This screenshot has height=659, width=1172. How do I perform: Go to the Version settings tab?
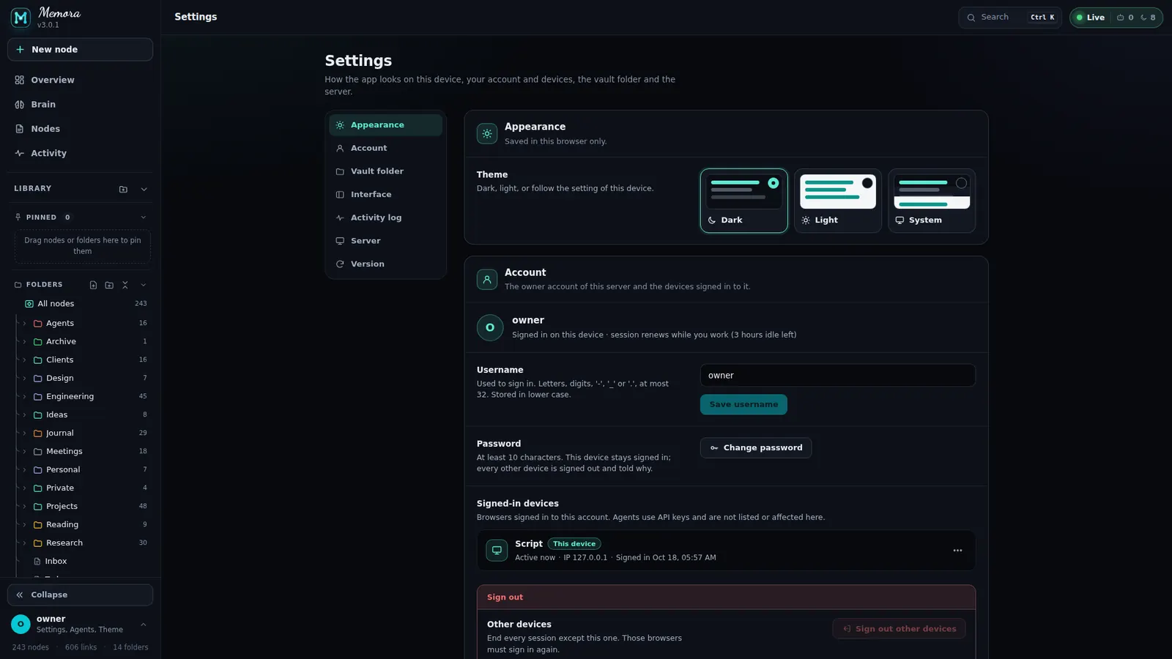coord(385,264)
